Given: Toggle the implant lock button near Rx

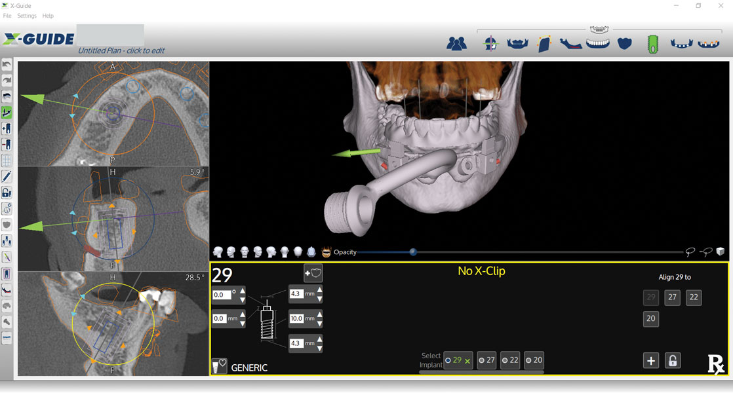Looking at the screenshot, I should point(672,360).
